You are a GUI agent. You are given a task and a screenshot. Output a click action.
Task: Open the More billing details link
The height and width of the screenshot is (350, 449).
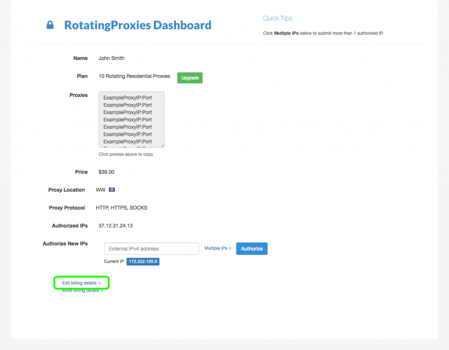coord(82,291)
